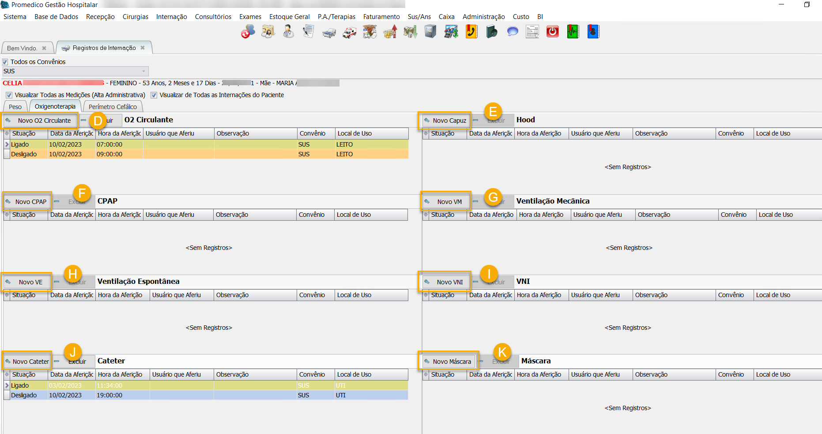Open the Faturamento menu

point(381,17)
